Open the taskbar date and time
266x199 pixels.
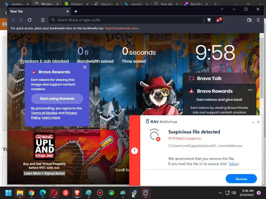pyautogui.click(x=247, y=193)
